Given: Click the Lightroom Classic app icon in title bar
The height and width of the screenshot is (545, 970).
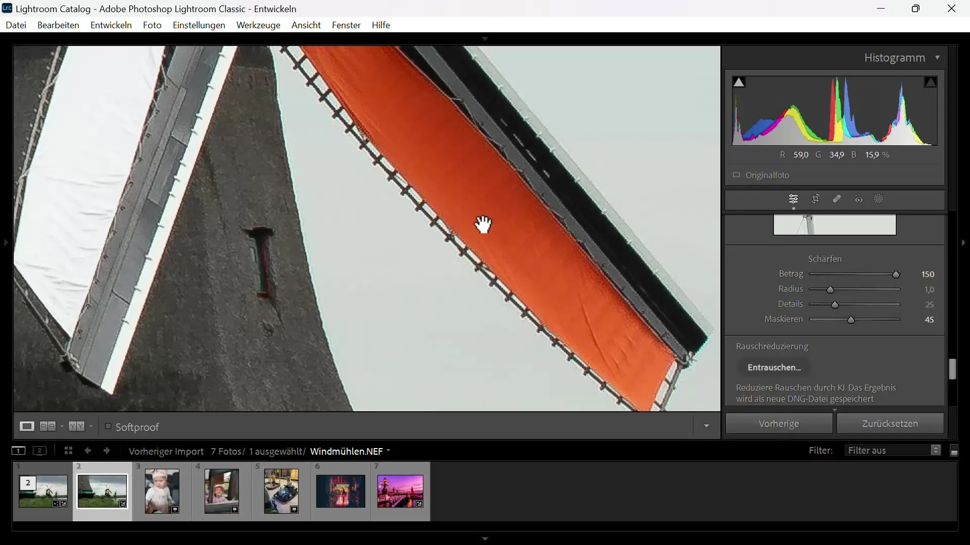Looking at the screenshot, I should [x=7, y=9].
